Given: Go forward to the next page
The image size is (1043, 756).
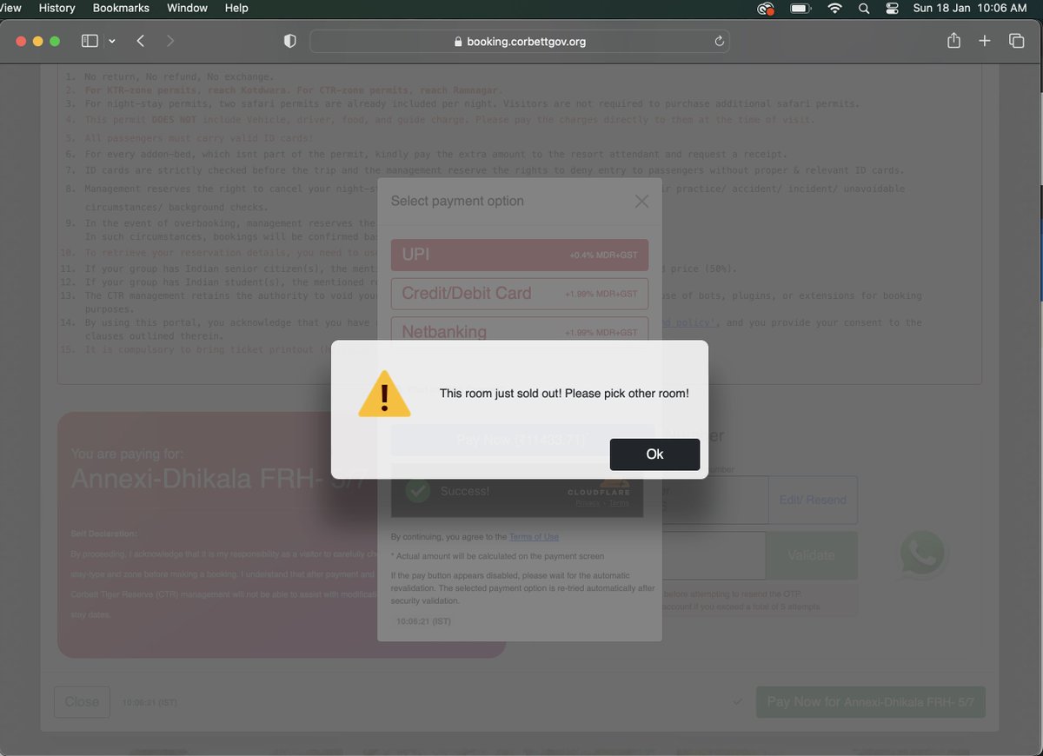Looking at the screenshot, I should click(x=170, y=41).
